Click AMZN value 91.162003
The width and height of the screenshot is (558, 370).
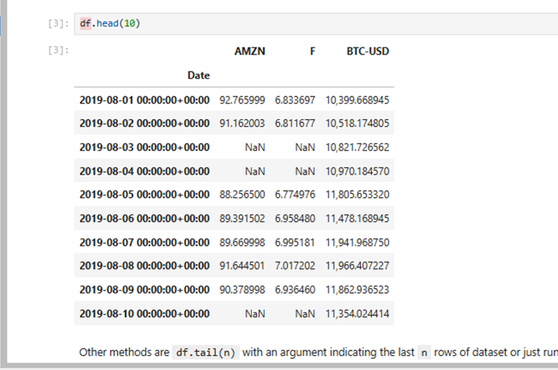(242, 123)
